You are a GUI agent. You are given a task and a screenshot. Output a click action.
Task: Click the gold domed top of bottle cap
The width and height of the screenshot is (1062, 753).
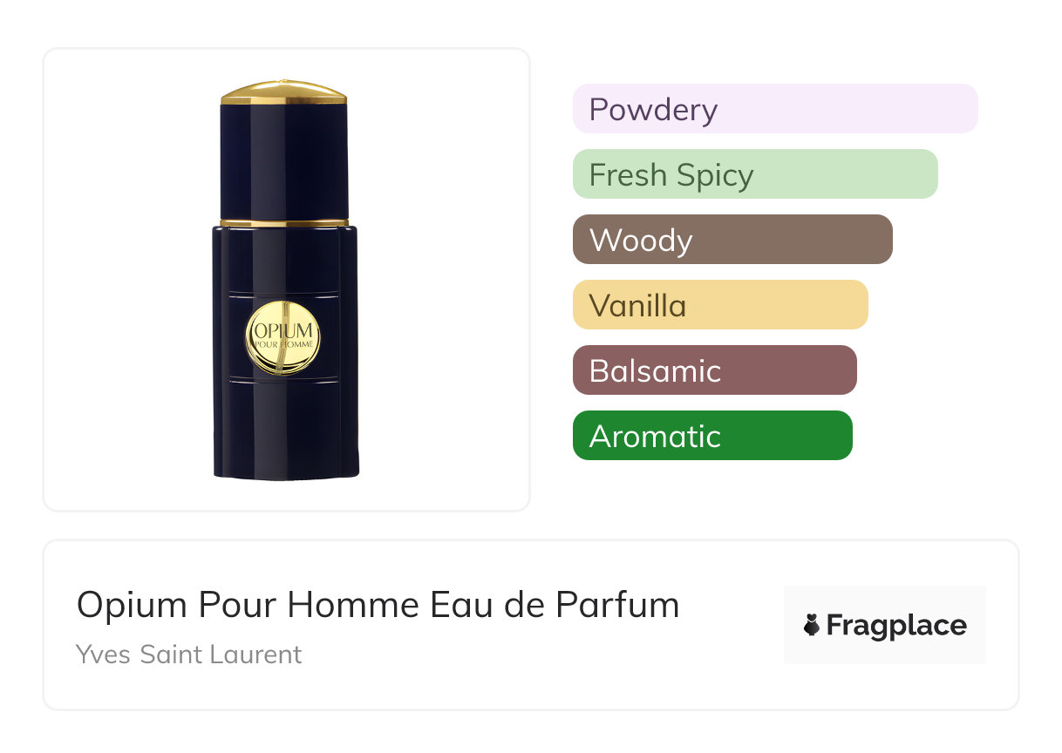tap(283, 92)
